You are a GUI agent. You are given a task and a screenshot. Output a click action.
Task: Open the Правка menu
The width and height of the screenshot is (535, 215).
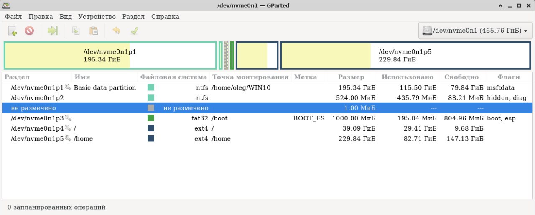pos(41,17)
